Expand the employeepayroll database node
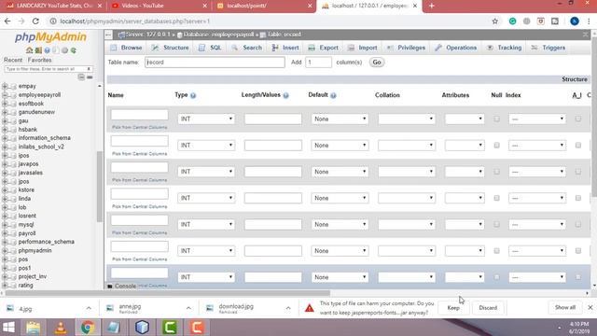The width and height of the screenshot is (597, 336). point(5,95)
